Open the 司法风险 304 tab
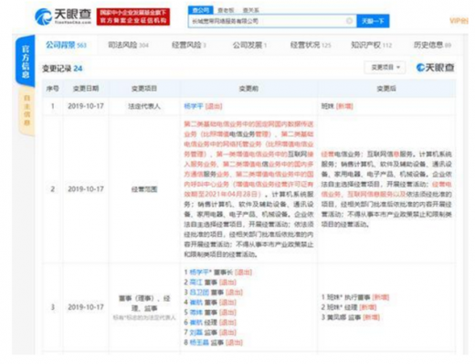The image size is (475, 364). coord(128,45)
